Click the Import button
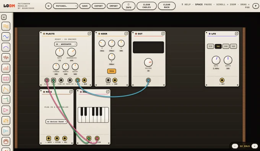260x151 pixels. [114, 6]
